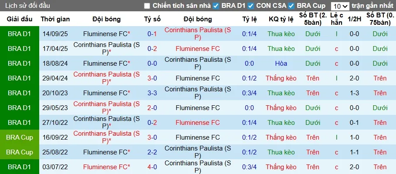Uncheck the BRA Cup filter checkbox
This screenshot has width=396, height=174.
click(291, 6)
